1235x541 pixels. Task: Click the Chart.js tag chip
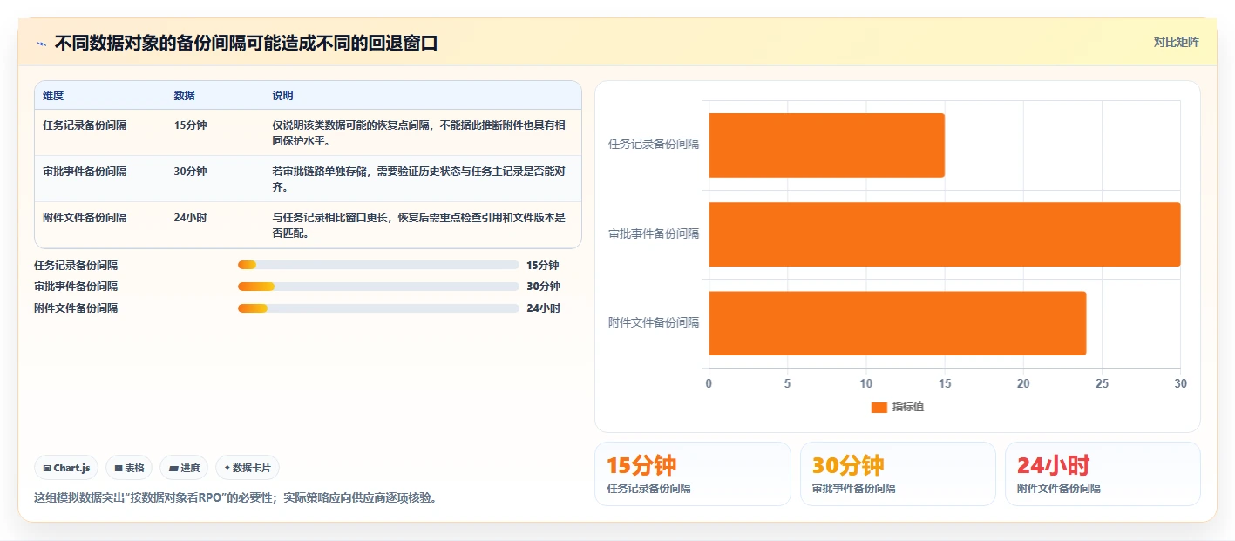click(x=67, y=468)
